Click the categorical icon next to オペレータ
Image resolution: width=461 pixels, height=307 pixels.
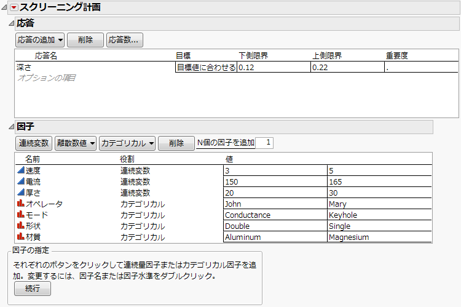point(20,204)
